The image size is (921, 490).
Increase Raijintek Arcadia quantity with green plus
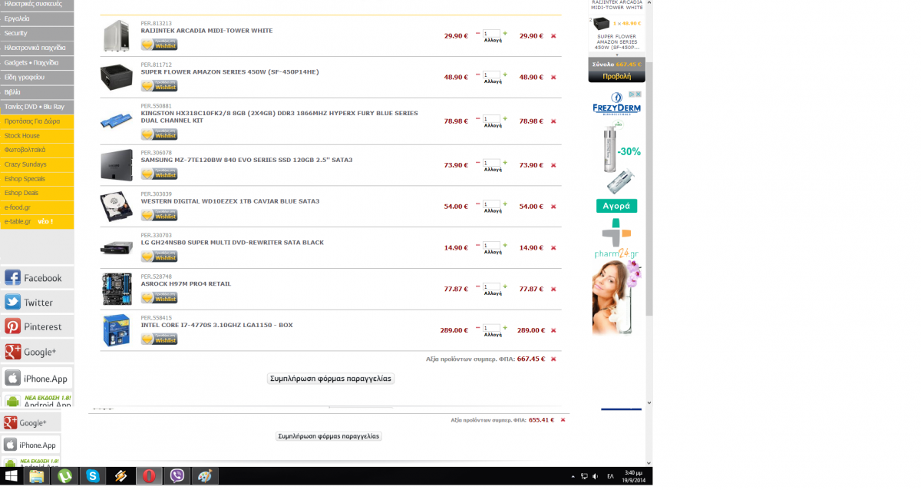pos(505,33)
